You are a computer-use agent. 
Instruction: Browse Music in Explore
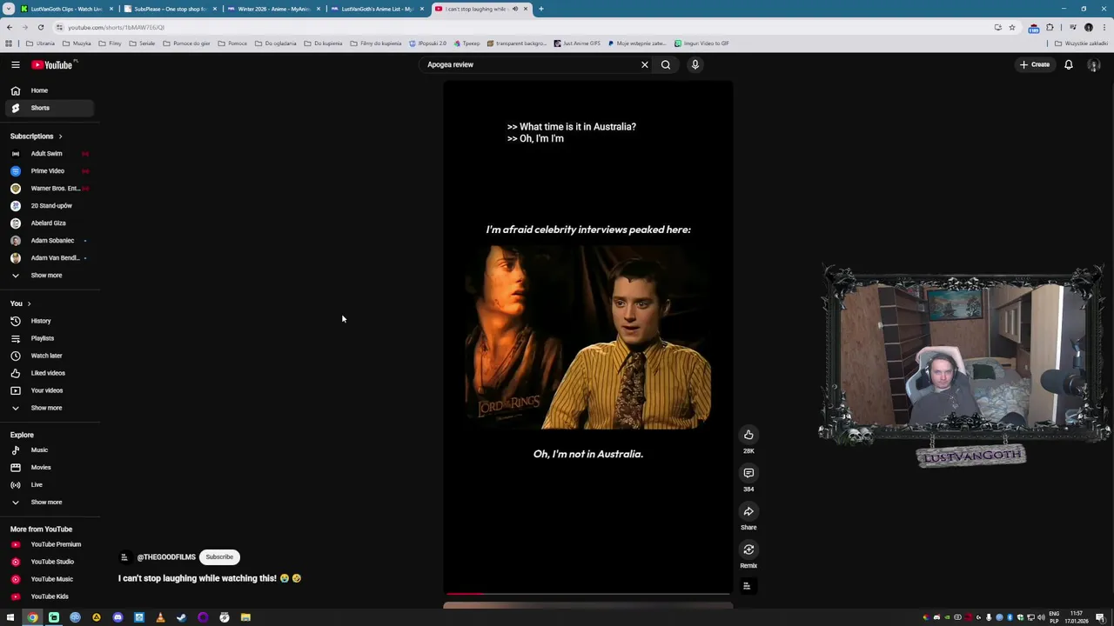click(x=48, y=450)
